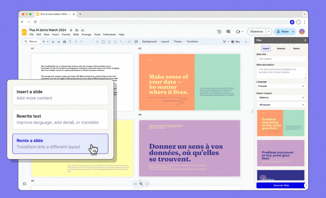Image resolution: width=326 pixels, height=198 pixels.
Task: Click the Slide title input field
Action: (281, 59)
